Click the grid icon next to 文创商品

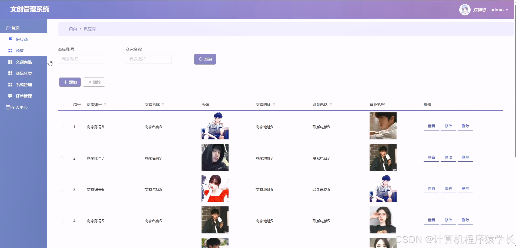tap(10, 62)
